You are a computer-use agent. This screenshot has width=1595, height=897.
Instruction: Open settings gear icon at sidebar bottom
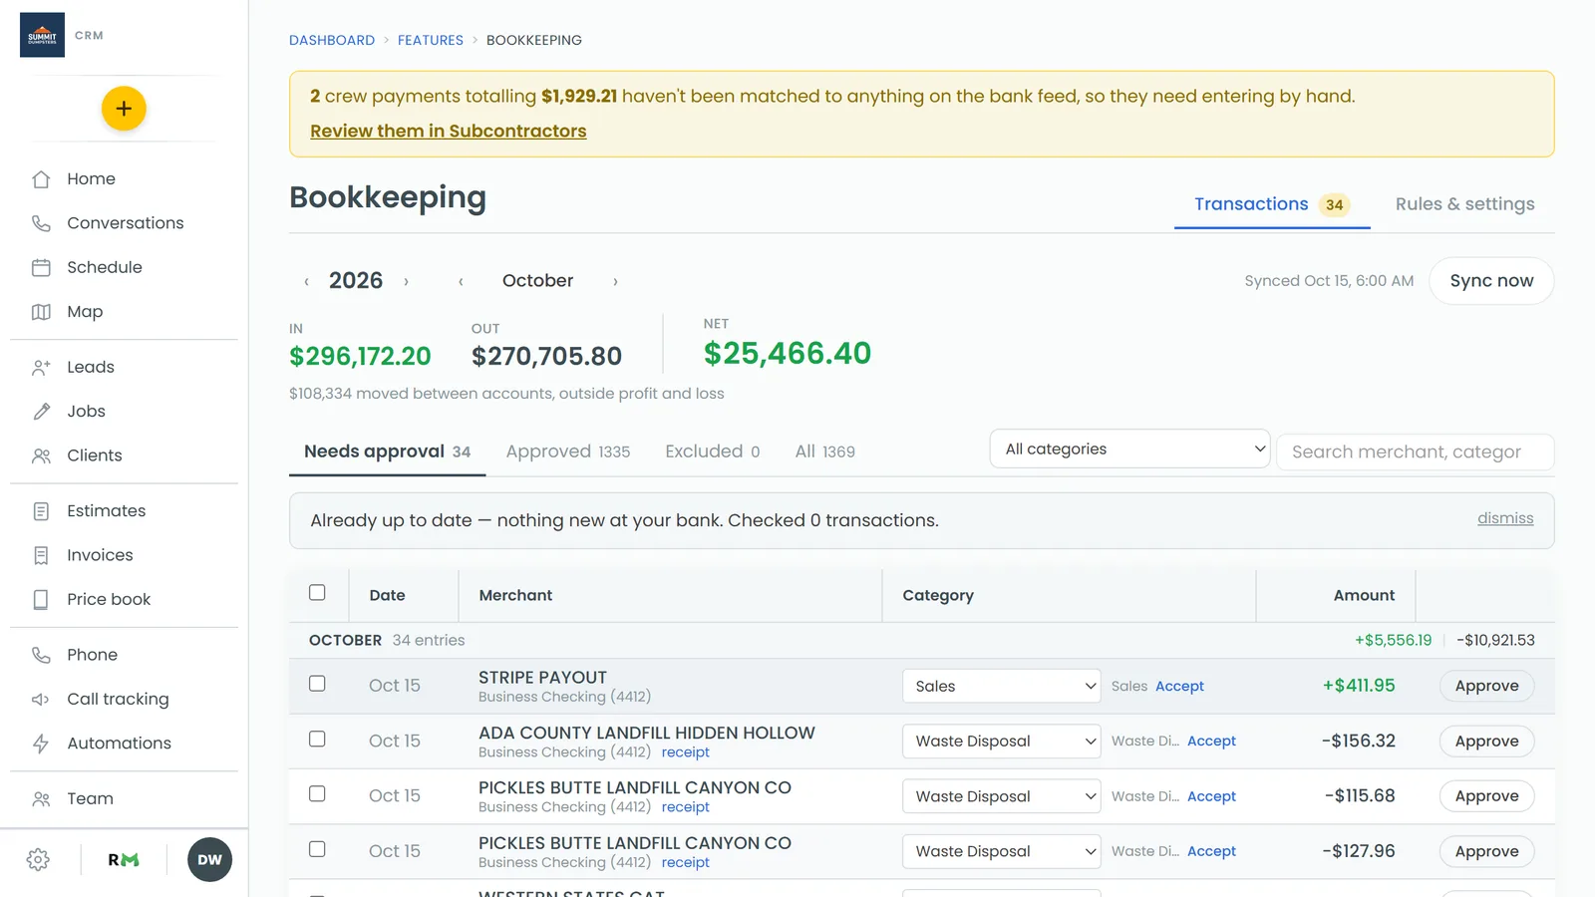coord(38,860)
